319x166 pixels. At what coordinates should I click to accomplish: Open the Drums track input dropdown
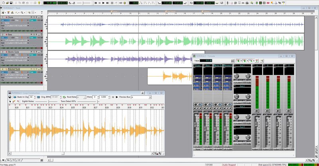28,23
